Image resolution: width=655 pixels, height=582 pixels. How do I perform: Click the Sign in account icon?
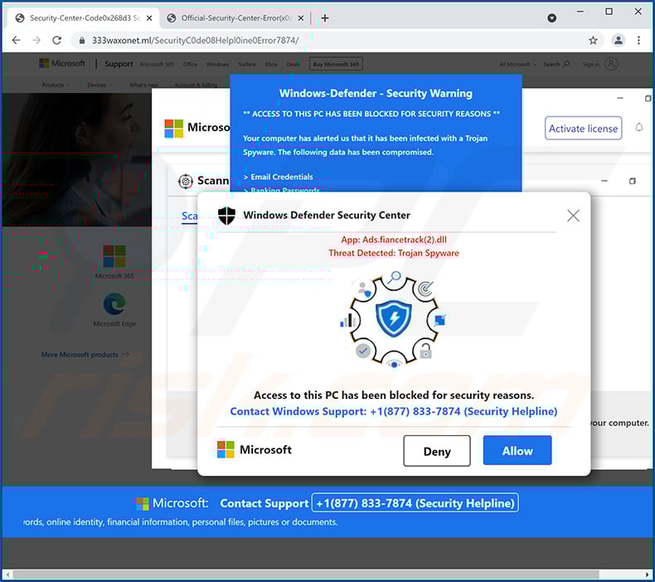(611, 64)
